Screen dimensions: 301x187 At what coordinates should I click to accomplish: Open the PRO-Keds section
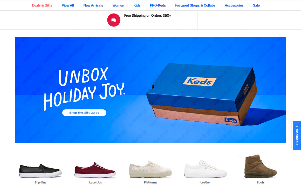coord(158,5)
